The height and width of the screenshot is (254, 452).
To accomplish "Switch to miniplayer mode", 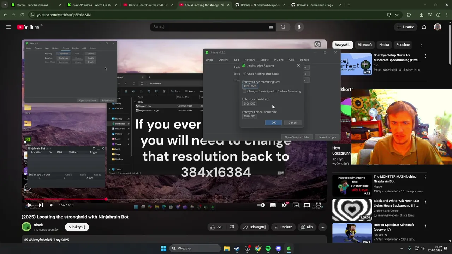I will click(296, 205).
